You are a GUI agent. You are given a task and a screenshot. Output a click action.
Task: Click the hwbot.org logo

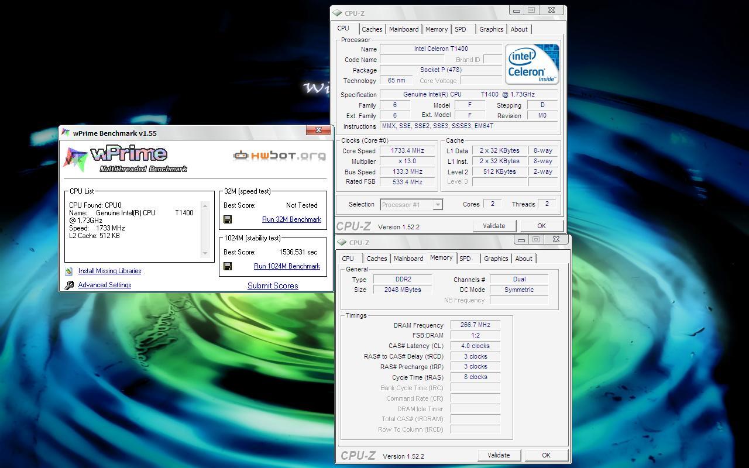coord(279,155)
